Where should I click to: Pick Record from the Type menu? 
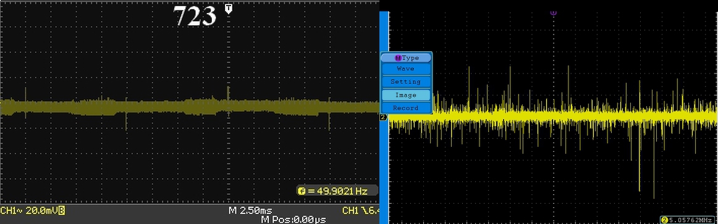pyautogui.click(x=406, y=108)
